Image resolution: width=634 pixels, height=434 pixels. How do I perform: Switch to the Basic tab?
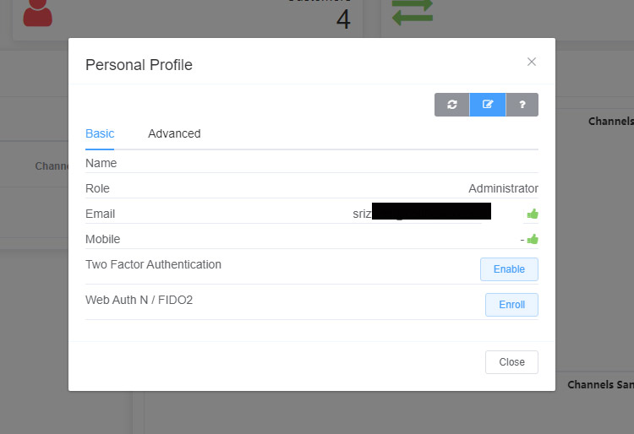coord(100,133)
